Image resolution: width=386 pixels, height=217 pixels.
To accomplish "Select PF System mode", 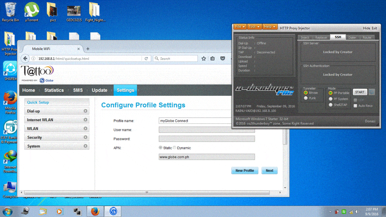I will (x=331, y=99).
